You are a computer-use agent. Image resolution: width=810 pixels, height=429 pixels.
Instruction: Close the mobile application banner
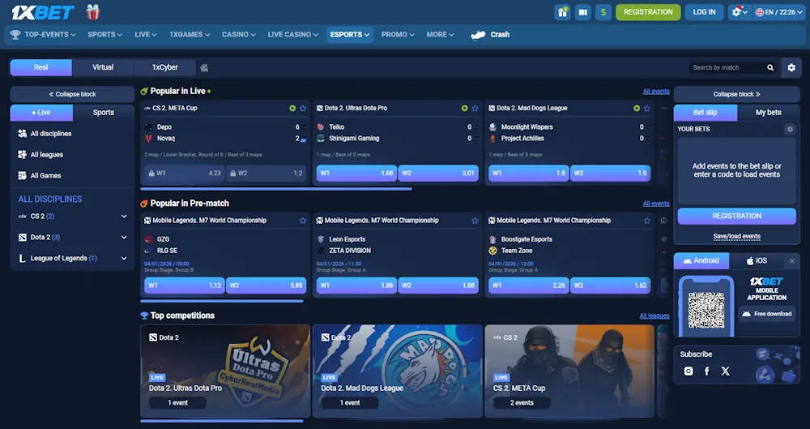[x=792, y=261]
